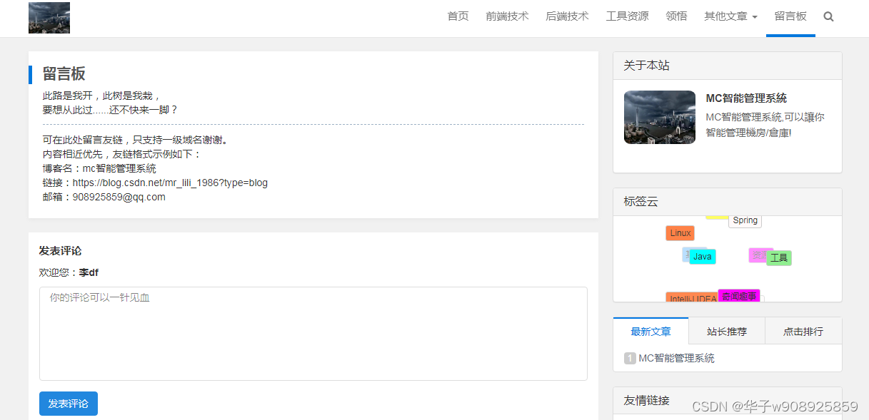Viewport: 869px width, 420px height.
Task: Select the magenta 奇闻趣事 tag
Action: (739, 295)
